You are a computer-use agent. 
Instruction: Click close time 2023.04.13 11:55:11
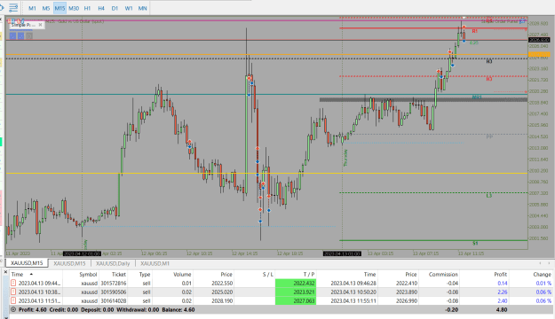pyautogui.click(x=353, y=301)
